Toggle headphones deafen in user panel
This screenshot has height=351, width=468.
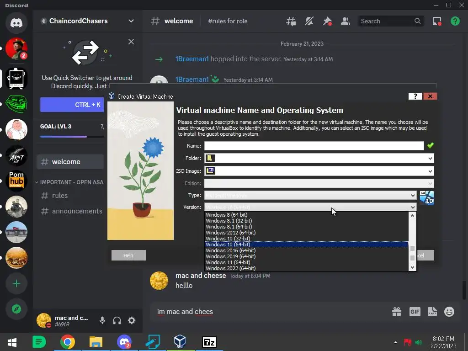117,320
